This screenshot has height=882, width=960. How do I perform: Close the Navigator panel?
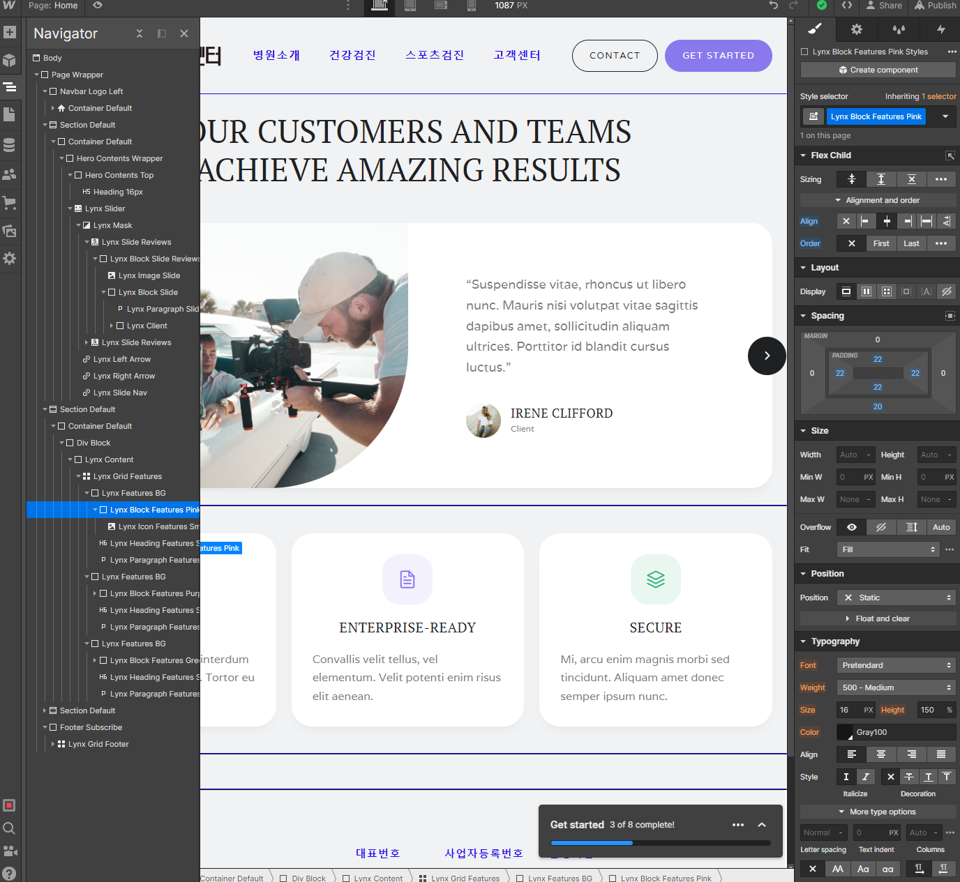tap(184, 33)
